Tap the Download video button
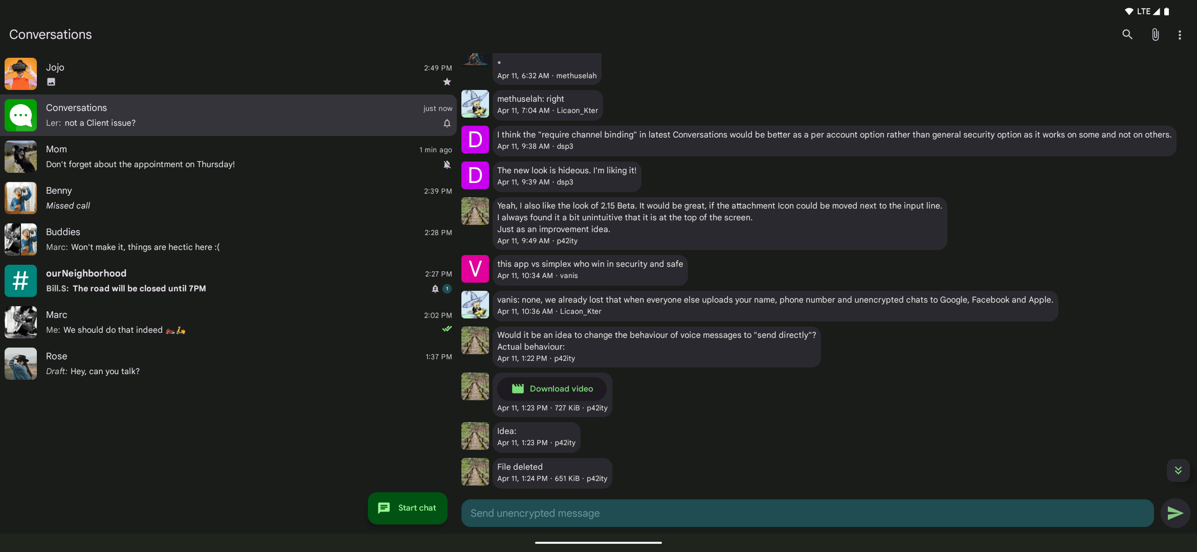 552,389
